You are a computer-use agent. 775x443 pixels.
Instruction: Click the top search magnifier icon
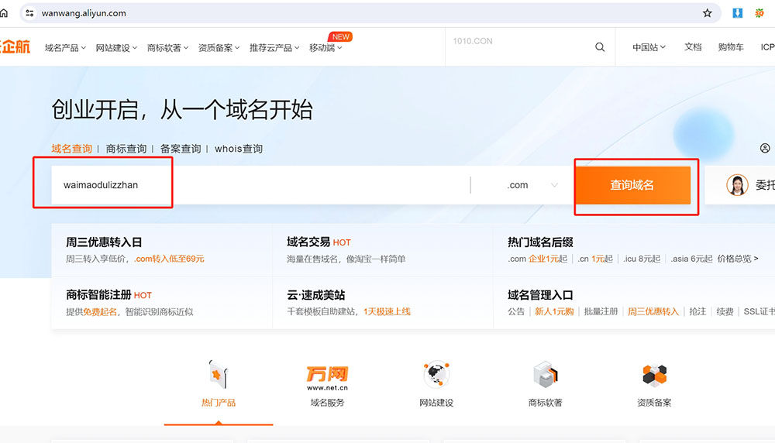click(600, 47)
